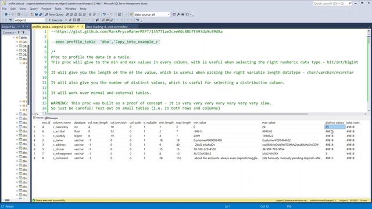Screen dimensions: 372x209
Task: Close the Object Explorer panel
Action: tap(27, 27)
